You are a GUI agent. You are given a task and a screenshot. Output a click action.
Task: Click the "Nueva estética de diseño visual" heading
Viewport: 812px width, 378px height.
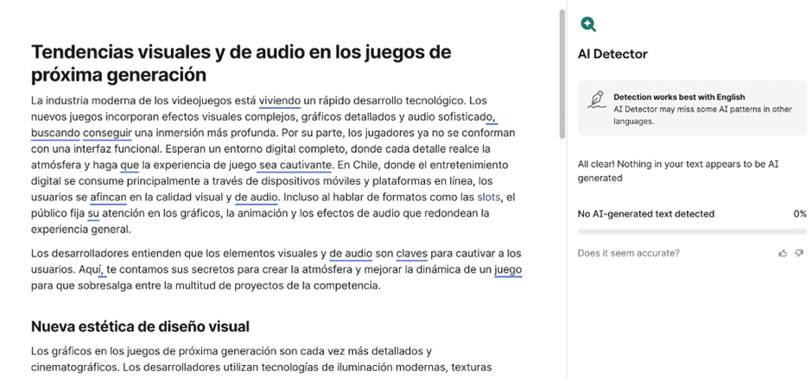(x=140, y=326)
